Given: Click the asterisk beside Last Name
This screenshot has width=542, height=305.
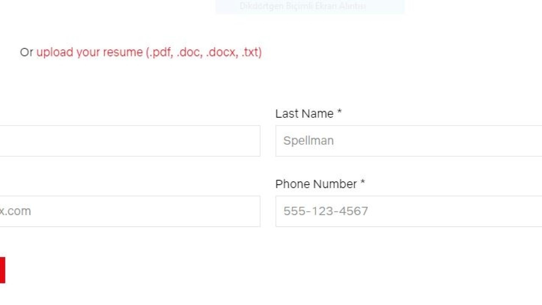Looking at the screenshot, I should [339, 113].
